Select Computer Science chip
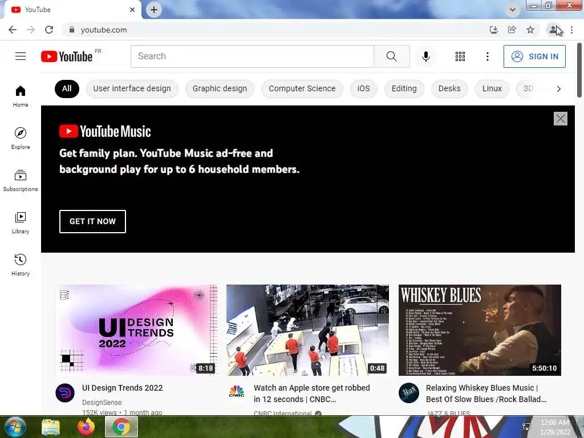Screen dimensions: 584x438 pos(302,88)
